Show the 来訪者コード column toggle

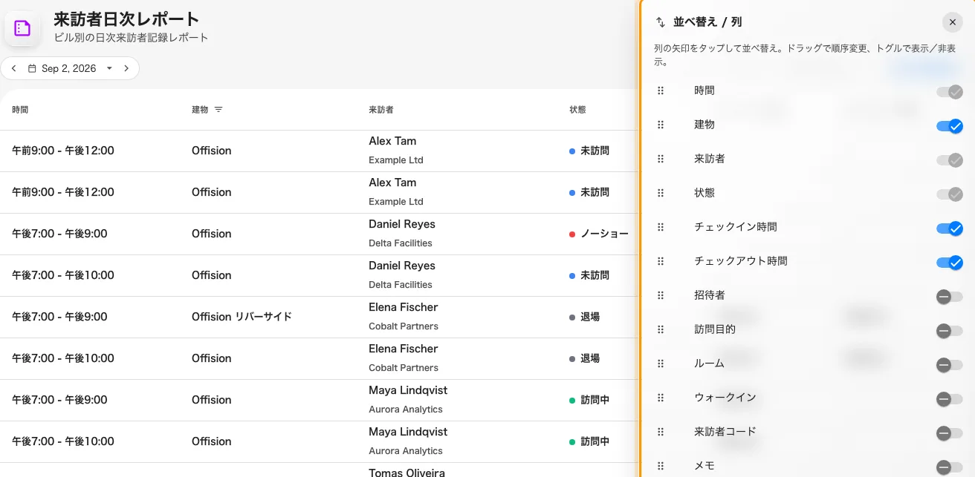(x=950, y=433)
